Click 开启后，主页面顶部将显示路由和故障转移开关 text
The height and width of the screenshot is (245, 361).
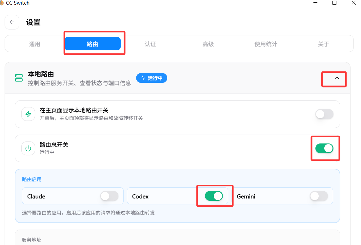tap(91, 118)
